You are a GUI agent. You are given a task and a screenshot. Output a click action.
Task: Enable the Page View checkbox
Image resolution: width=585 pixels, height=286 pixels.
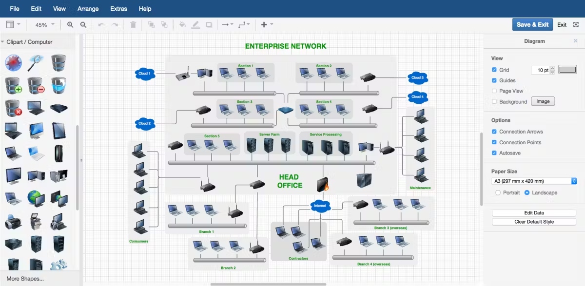click(x=494, y=91)
